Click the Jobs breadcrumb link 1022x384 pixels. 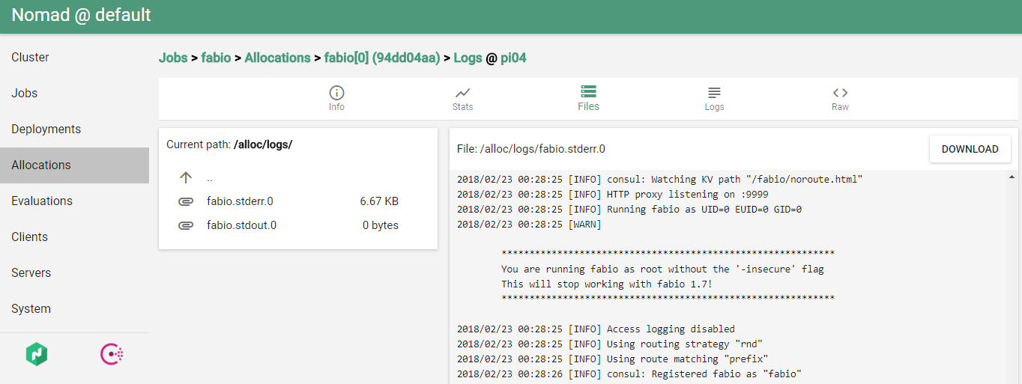point(173,58)
